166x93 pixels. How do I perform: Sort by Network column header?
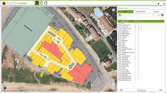(x=125, y=21)
